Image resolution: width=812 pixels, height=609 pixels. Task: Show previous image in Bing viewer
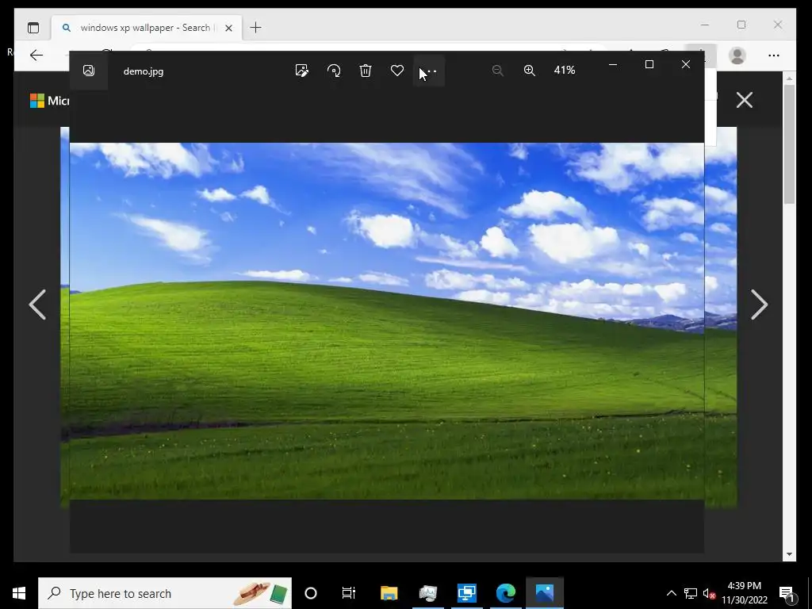[37, 304]
